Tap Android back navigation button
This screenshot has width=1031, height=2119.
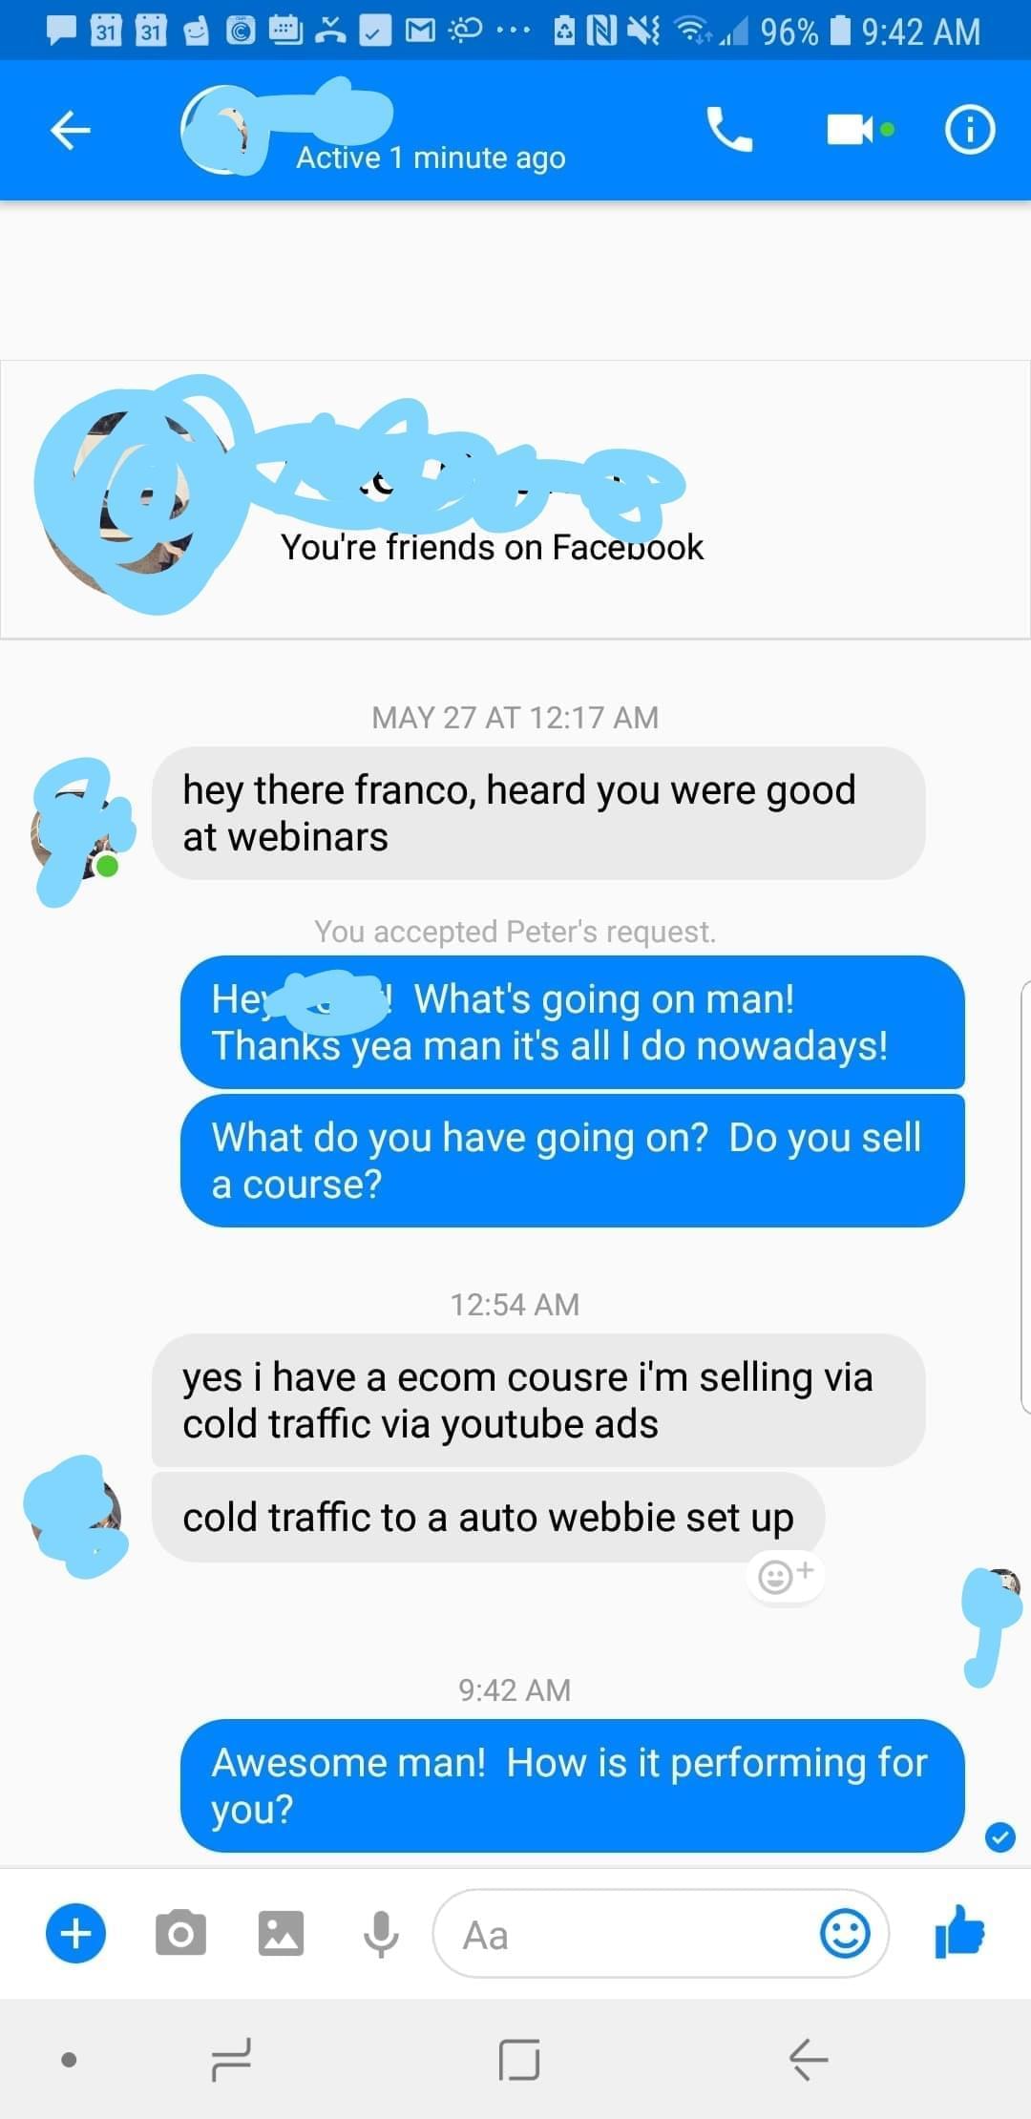tap(808, 2059)
